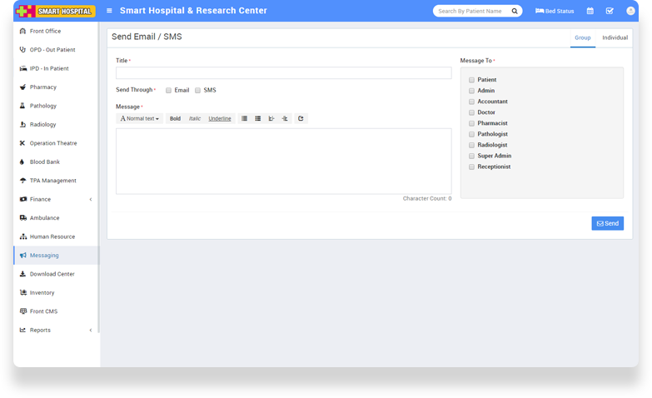Expand the Finance sidebar menu
This screenshot has height=398, width=652.
[55, 199]
